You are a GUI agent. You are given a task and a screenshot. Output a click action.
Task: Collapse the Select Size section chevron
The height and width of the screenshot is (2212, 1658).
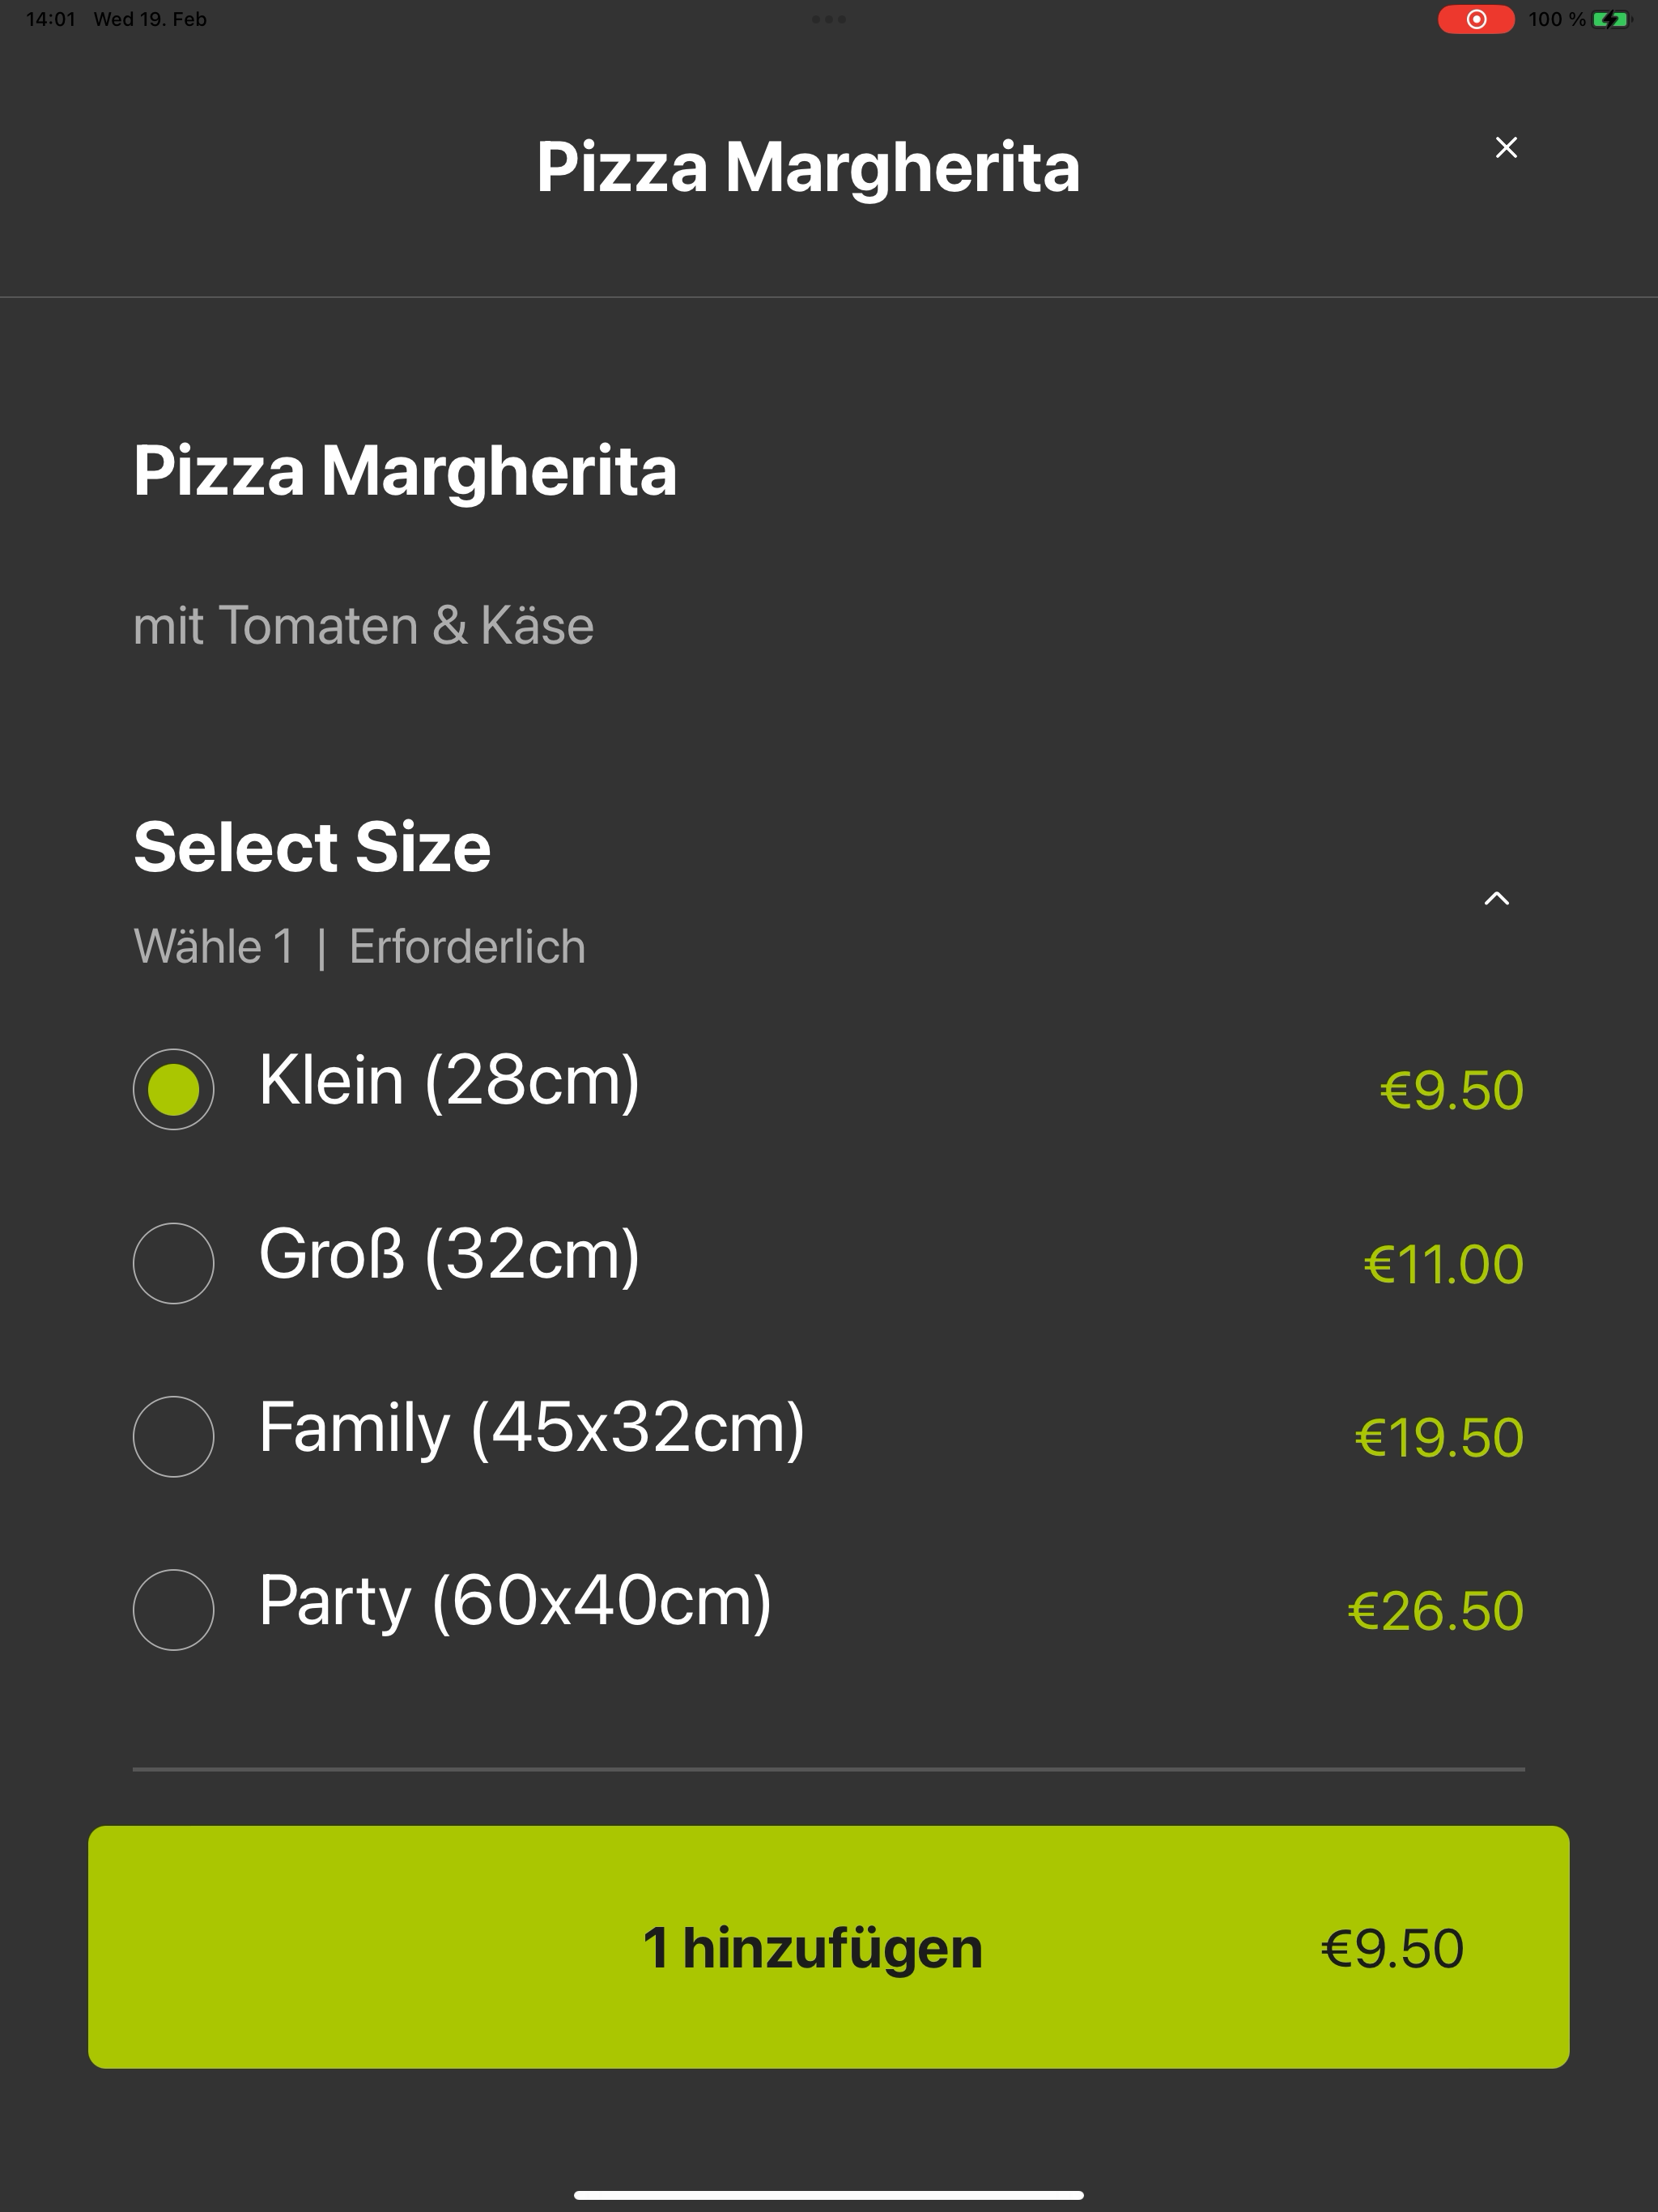point(1496,898)
